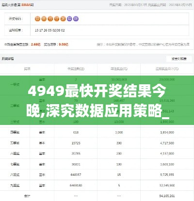Select the 六等奖 row label
The height and width of the screenshot is (201, 194).
click(15, 154)
